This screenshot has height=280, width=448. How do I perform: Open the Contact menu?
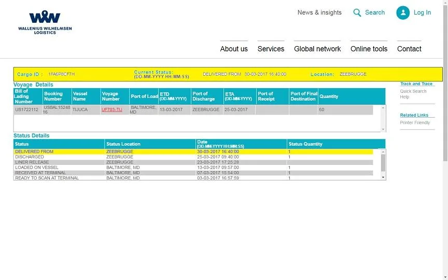[409, 49]
